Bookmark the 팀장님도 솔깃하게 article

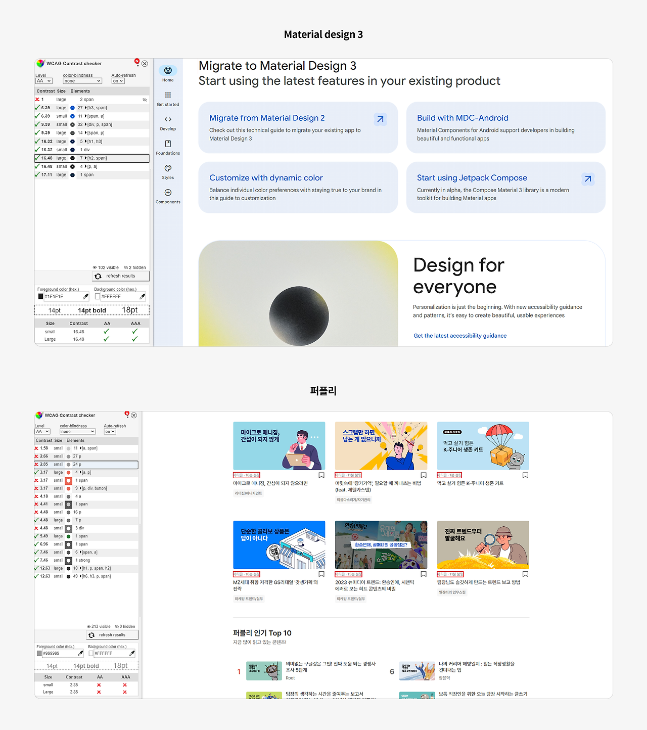525,574
